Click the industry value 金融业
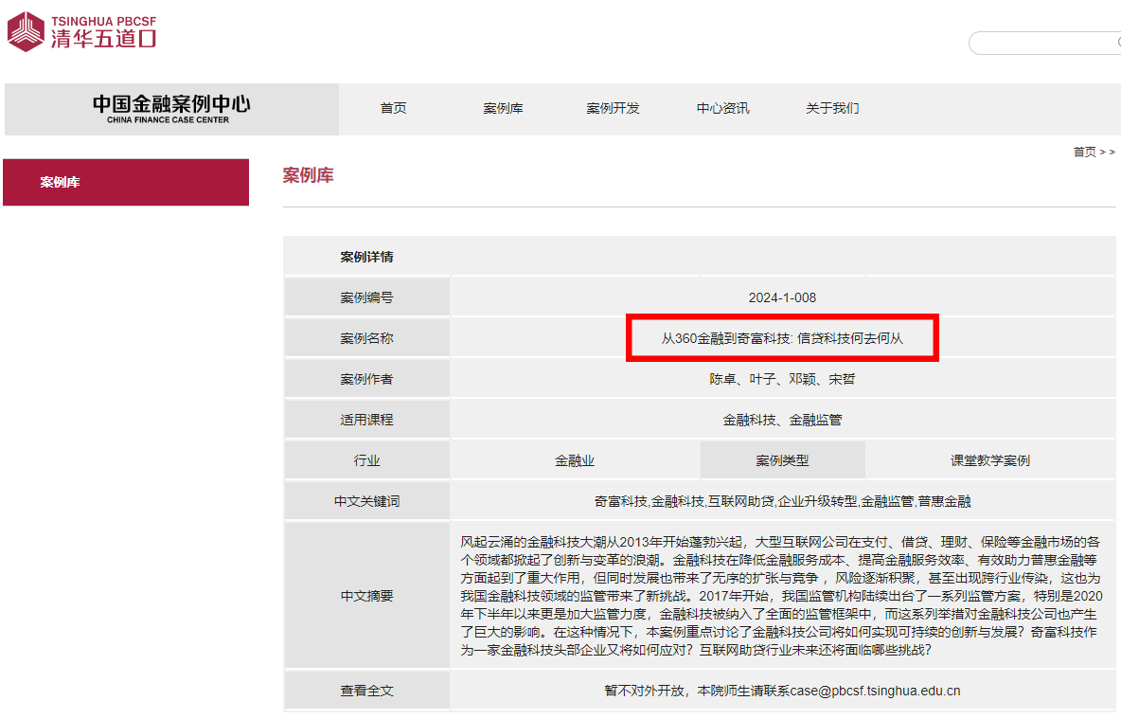 (x=575, y=460)
